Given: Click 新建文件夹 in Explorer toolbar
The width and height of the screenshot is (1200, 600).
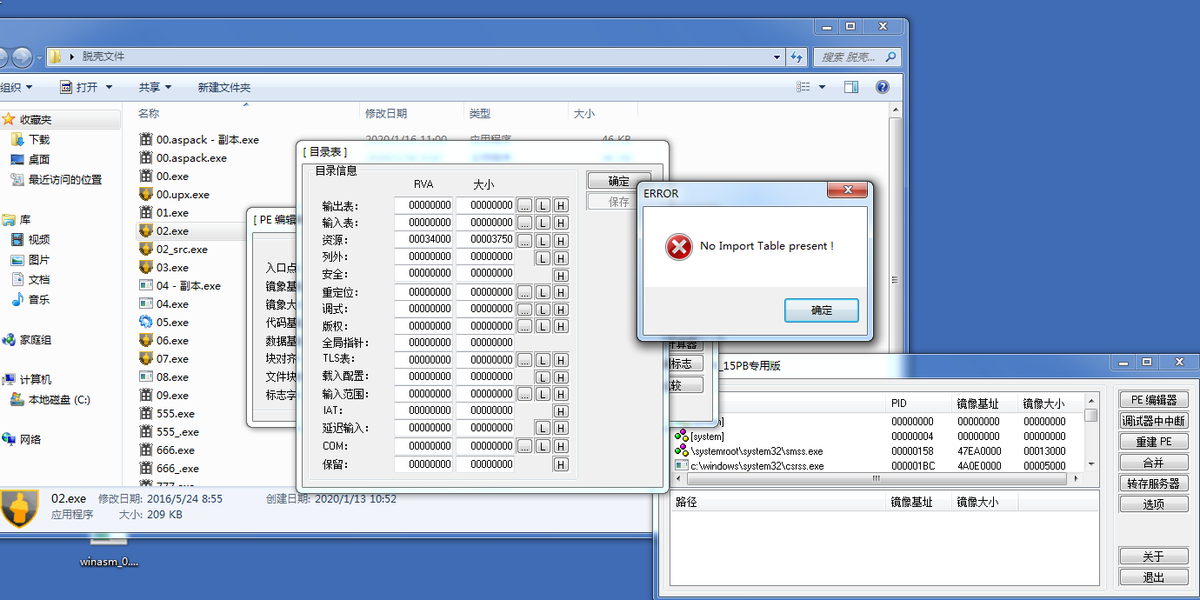Looking at the screenshot, I should [x=223, y=87].
